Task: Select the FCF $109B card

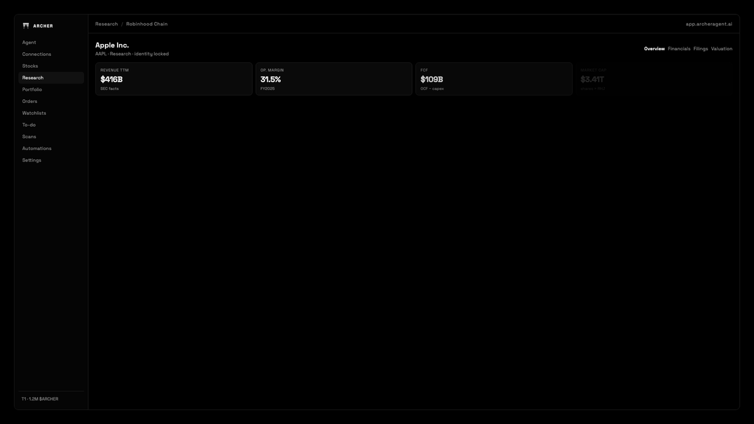Action: (494, 79)
